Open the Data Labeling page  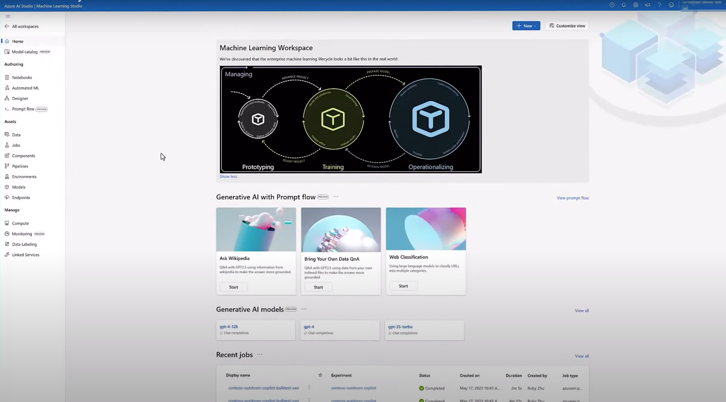24,244
